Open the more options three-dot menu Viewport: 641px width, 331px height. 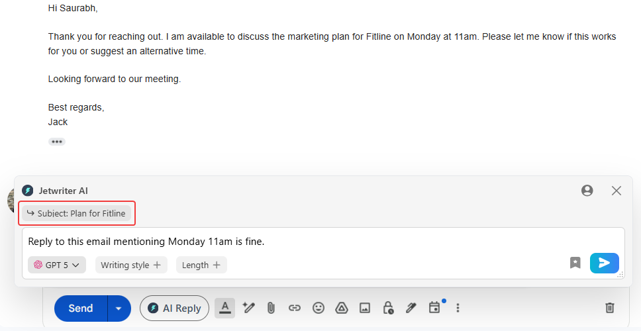(458, 308)
